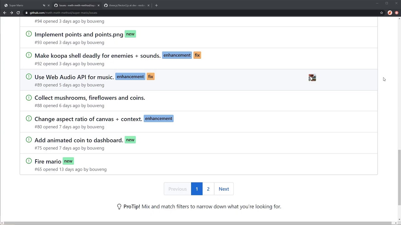The height and width of the screenshot is (225, 401).
Task: Click open-issue icon for Collect mushrooms issue
Action: coord(29,97)
